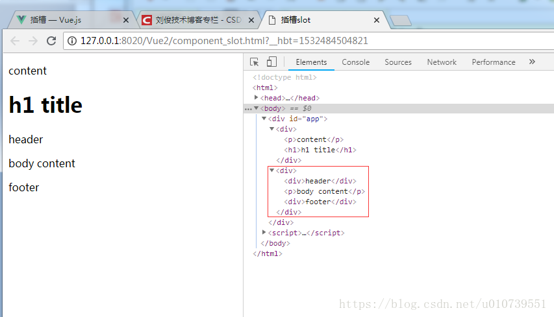Screen dimensions: 554x317
Task: Select the <!doctype html> line
Action: (284, 77)
